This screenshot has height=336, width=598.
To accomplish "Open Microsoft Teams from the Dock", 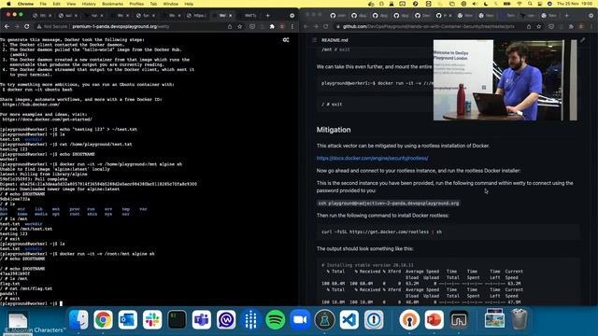I will pos(202,319).
